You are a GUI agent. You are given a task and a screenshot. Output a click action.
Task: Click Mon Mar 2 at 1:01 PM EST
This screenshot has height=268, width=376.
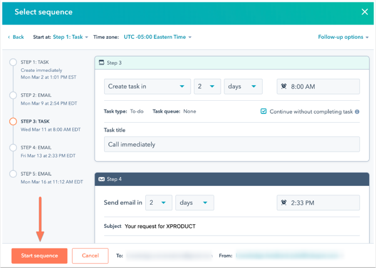point(48,77)
